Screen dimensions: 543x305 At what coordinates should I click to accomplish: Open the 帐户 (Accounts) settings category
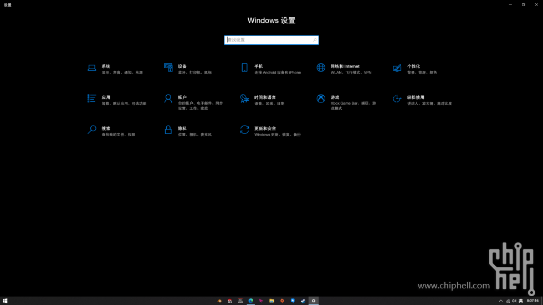pos(194,102)
